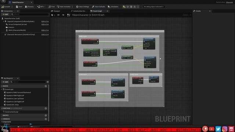Select InputAxis Walk Right/Left event
235x132 pixels.
tap(15, 95)
